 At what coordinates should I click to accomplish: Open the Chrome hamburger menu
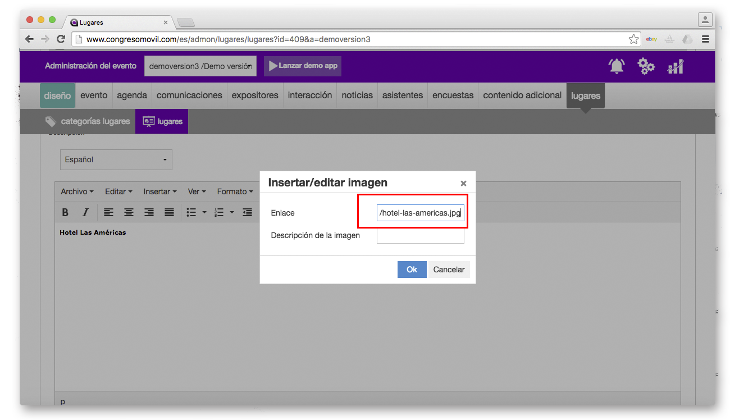[x=705, y=39]
